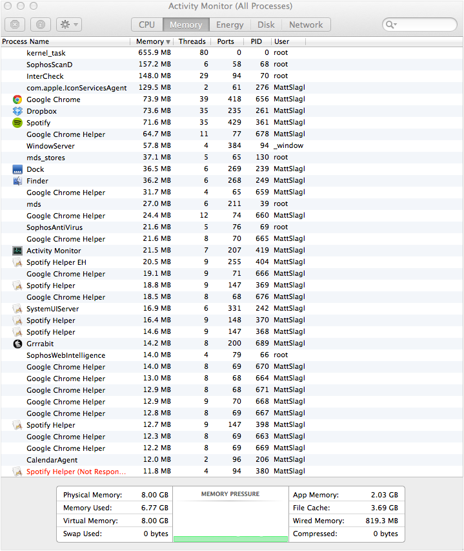Click the Wired Memory 819.3 MB value
This screenshot has width=464, height=551.
pyautogui.click(x=382, y=521)
